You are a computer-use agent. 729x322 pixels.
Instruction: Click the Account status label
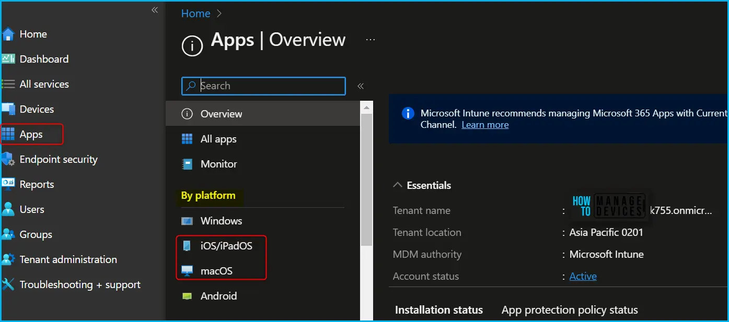(426, 277)
